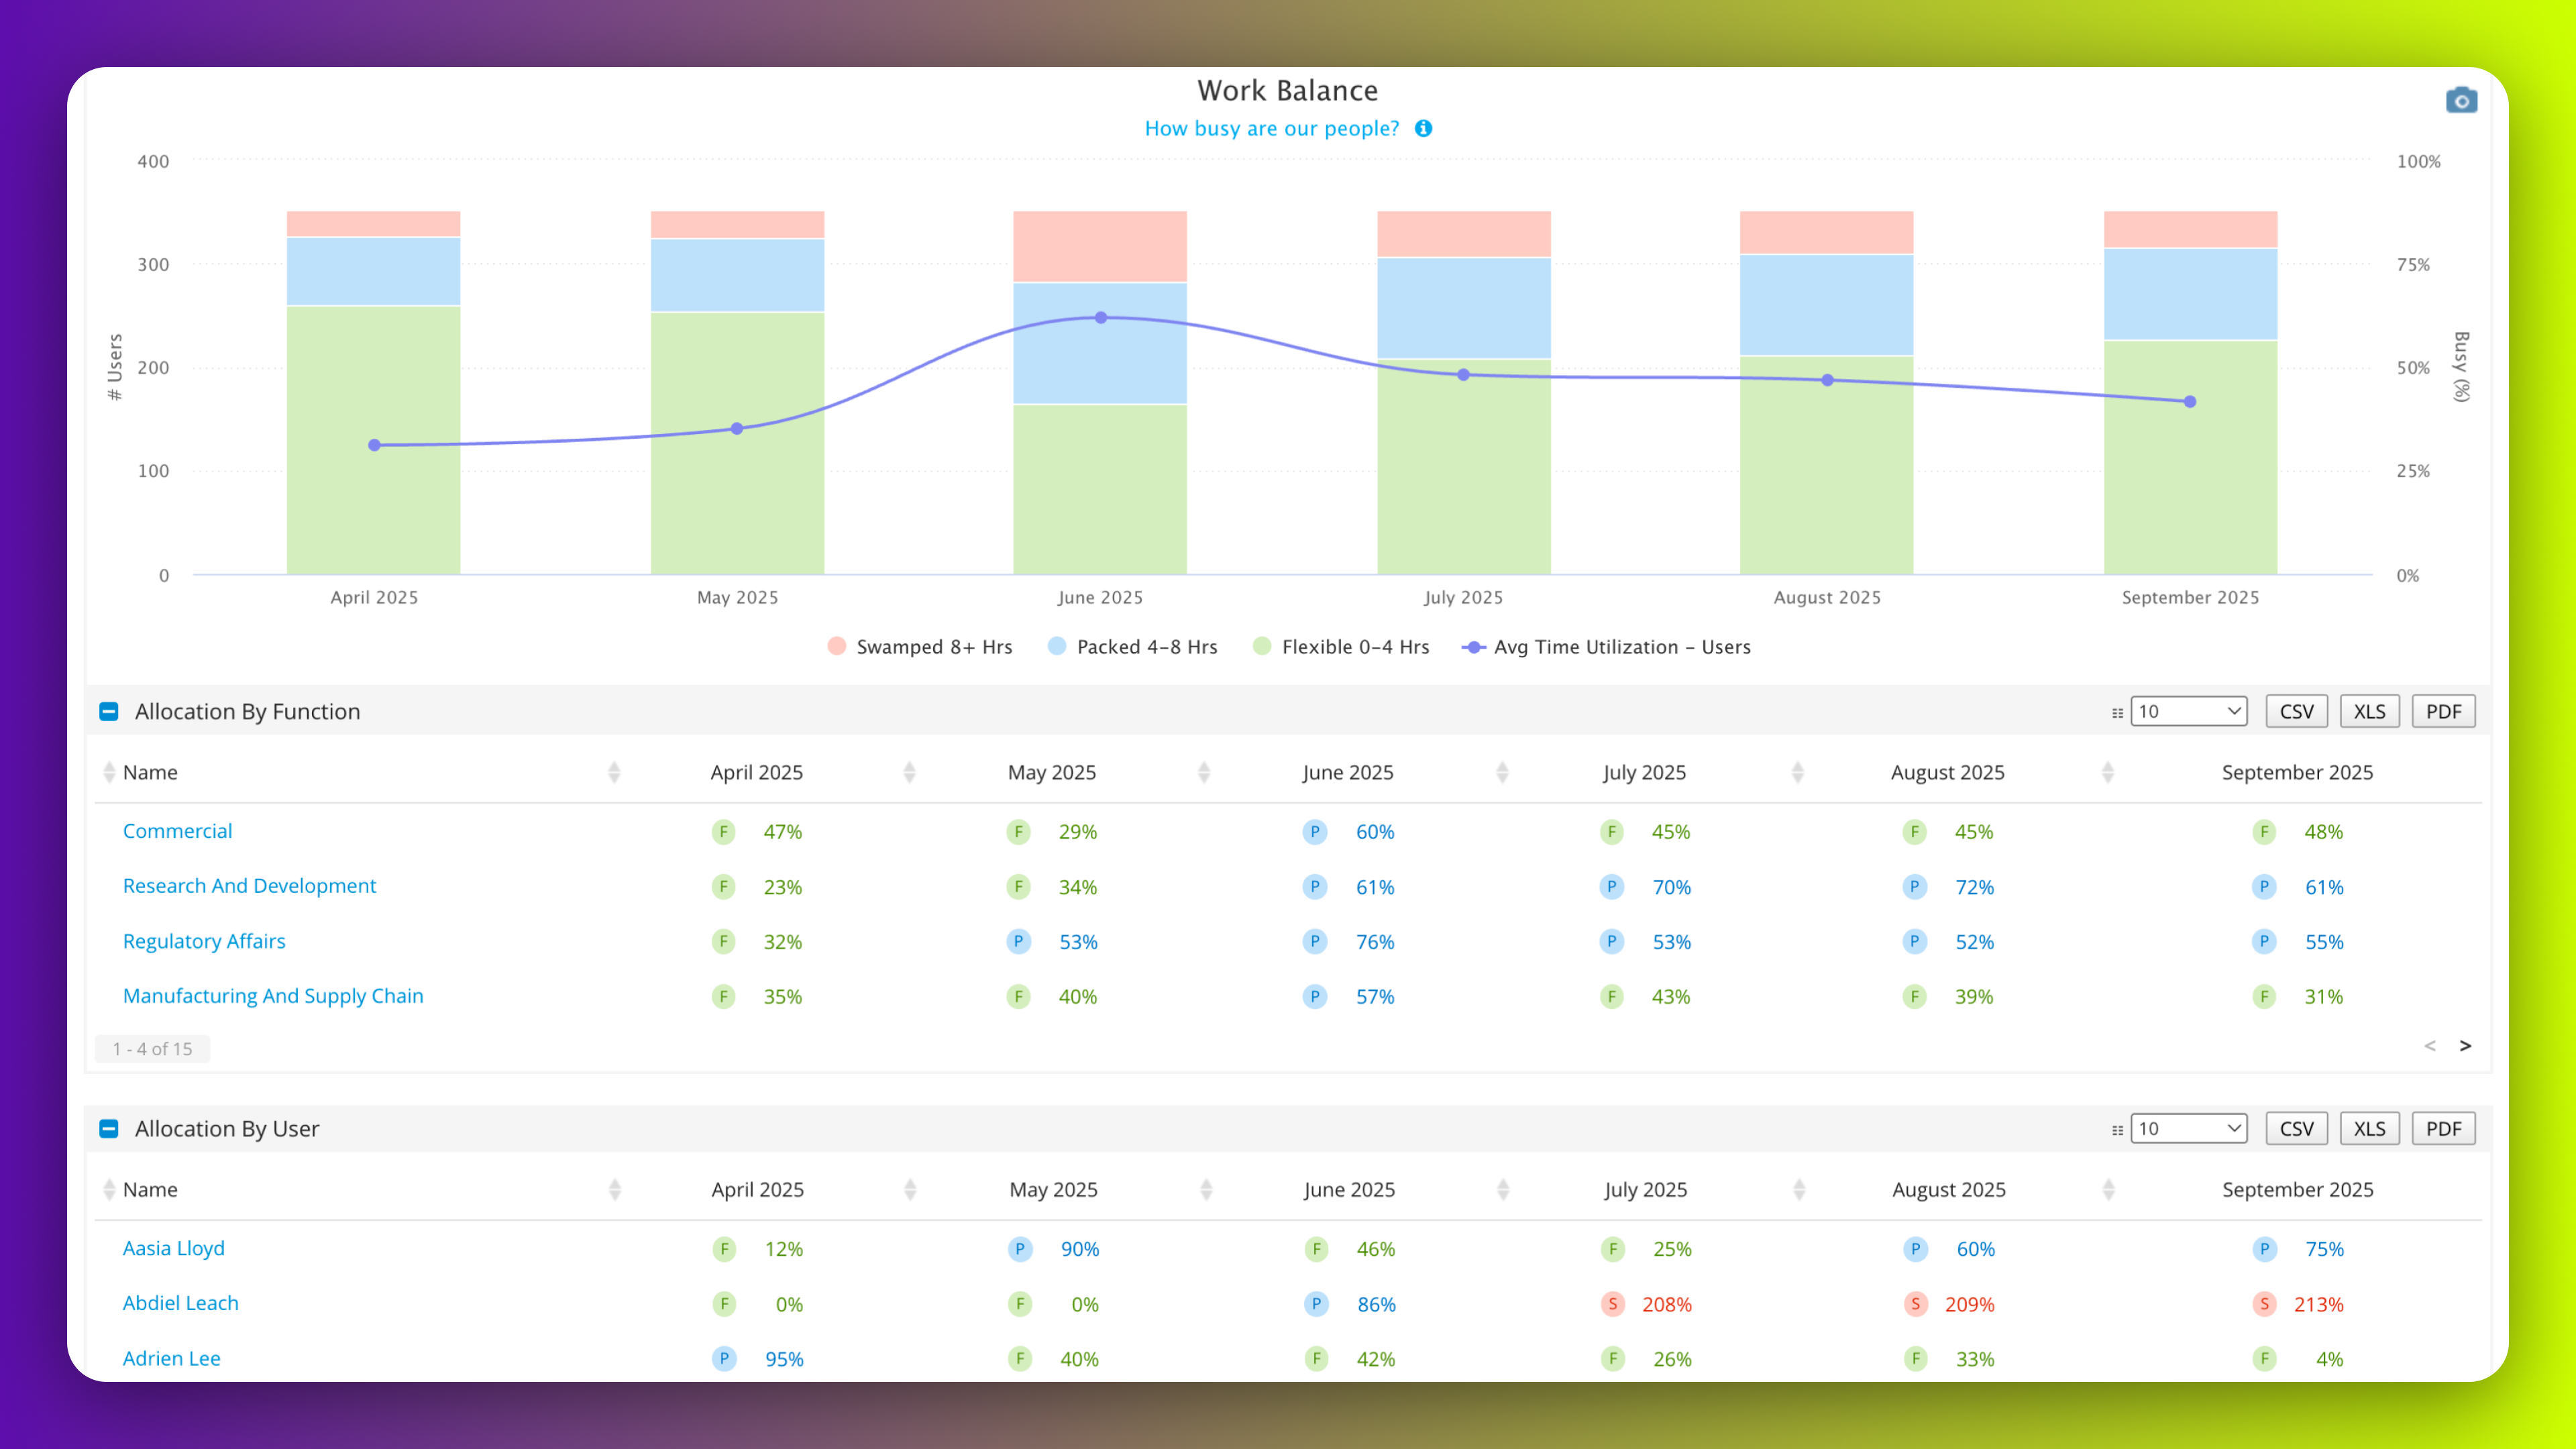Click the June 2025 utilization line point
The image size is (2576, 1449).
tap(1100, 318)
